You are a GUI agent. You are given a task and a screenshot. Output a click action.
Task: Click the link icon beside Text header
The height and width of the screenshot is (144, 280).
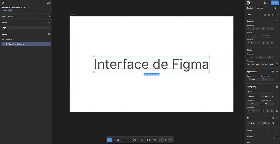[x=269, y=15]
